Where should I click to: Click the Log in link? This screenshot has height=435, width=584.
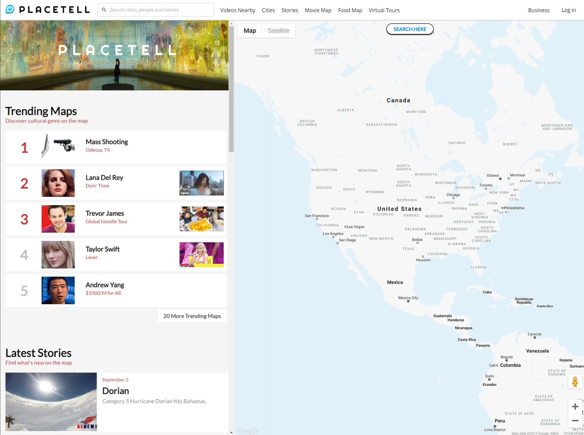(568, 10)
